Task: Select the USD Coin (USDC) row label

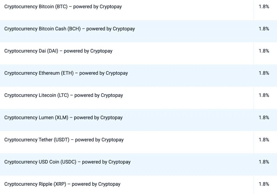Action: coord(67,162)
